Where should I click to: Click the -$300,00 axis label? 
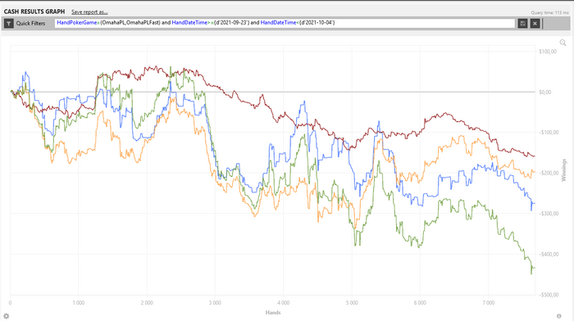[x=549, y=214]
